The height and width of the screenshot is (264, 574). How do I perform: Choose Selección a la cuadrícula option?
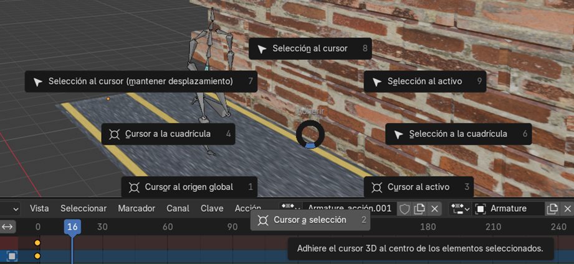pos(458,134)
